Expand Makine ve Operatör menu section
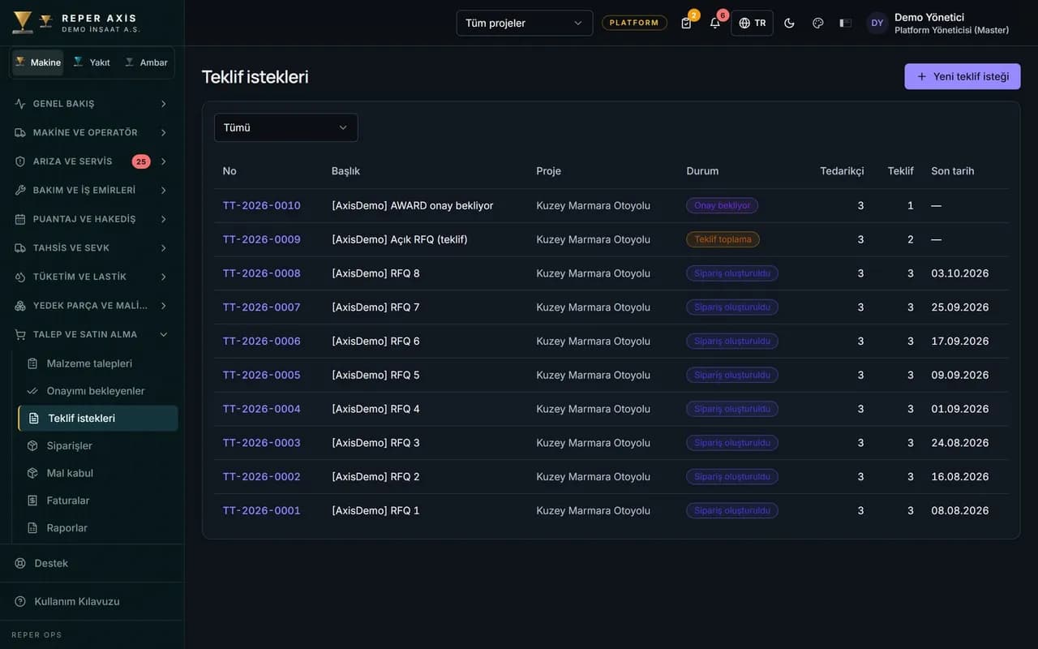 [92, 132]
